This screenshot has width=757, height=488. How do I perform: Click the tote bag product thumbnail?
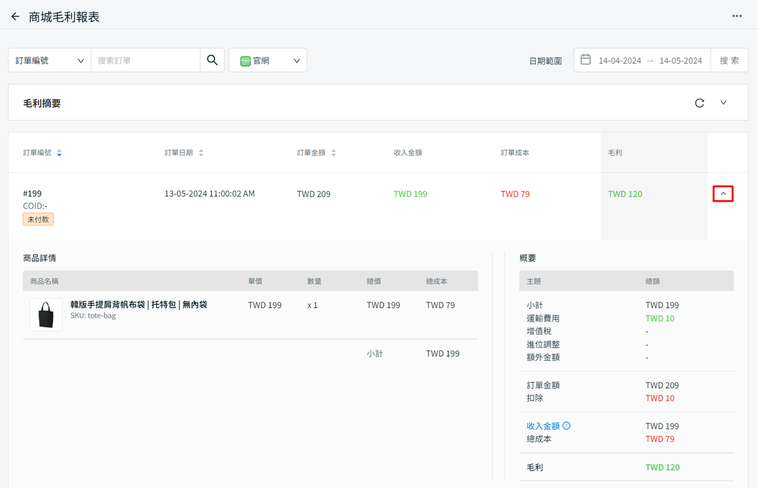(46, 314)
